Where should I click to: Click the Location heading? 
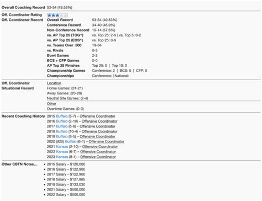pos(54,83)
